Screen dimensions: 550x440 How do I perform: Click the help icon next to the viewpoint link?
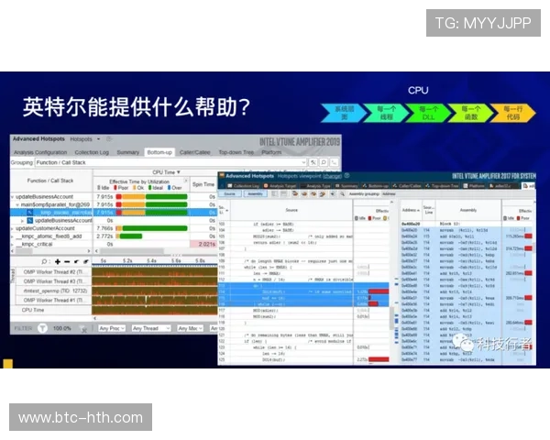346,176
